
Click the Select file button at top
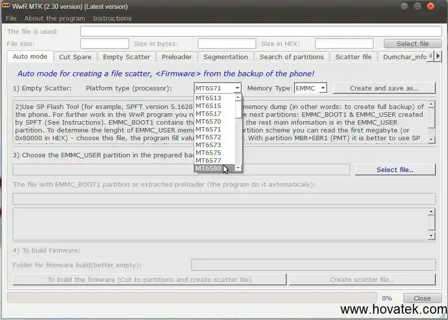[x=413, y=43]
